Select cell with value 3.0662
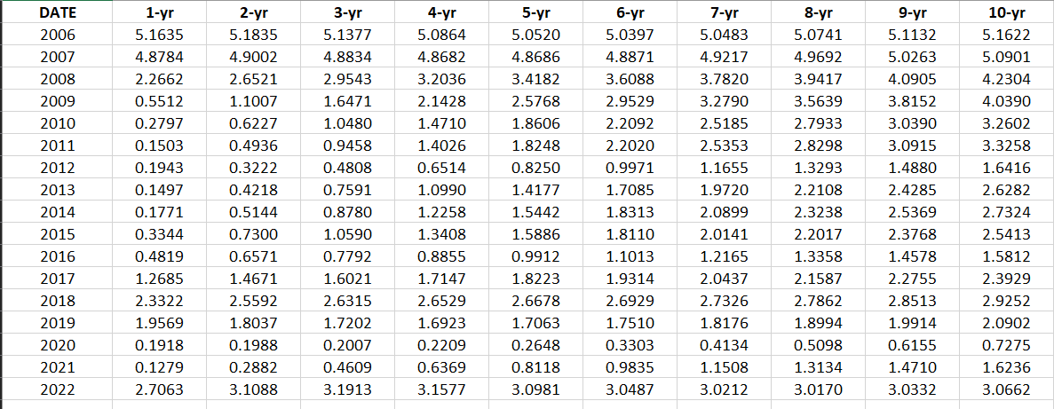This screenshot has width=1054, height=409. coord(1006,389)
